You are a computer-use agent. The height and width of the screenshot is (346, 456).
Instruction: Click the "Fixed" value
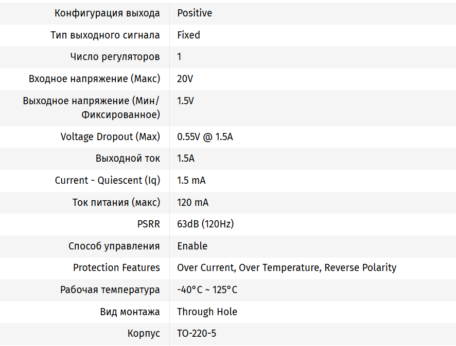pos(188,35)
